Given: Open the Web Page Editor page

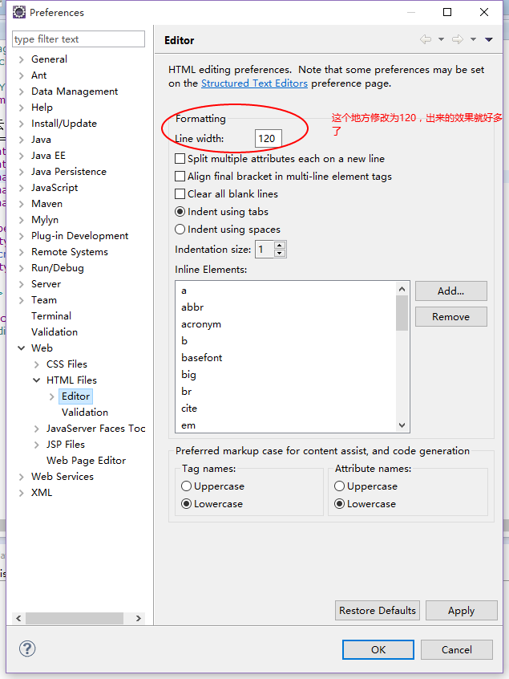Looking at the screenshot, I should 86,461.
